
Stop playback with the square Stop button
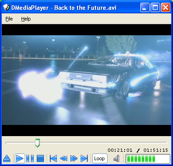(40, 158)
